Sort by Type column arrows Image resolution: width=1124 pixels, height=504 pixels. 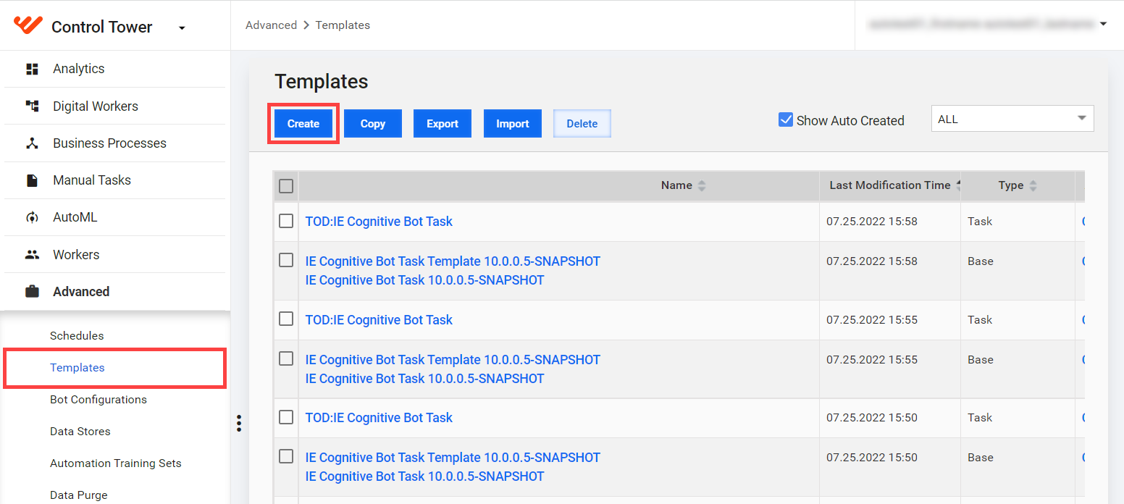pos(1033,186)
